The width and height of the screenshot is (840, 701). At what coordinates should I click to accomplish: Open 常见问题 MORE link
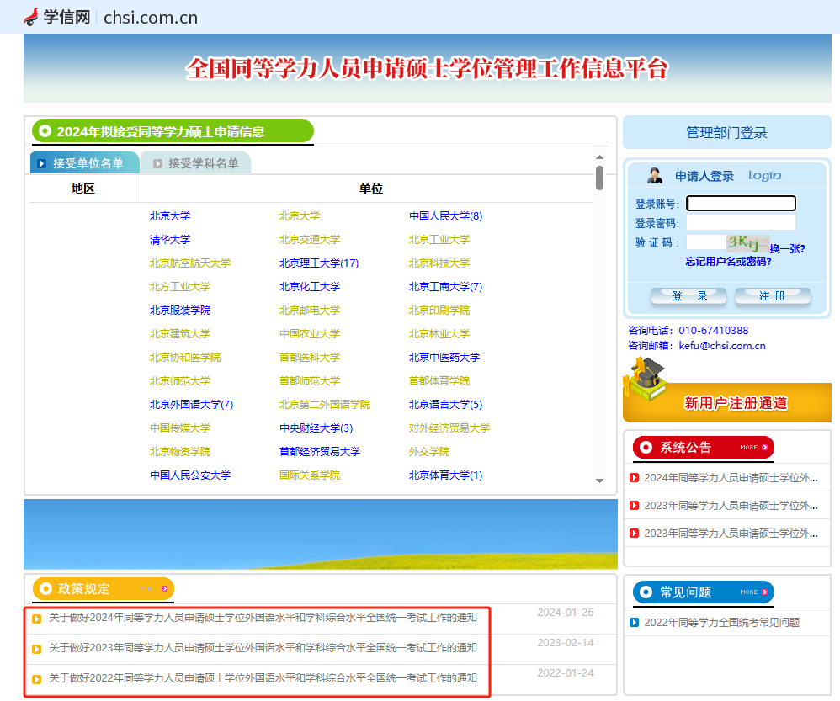point(754,592)
